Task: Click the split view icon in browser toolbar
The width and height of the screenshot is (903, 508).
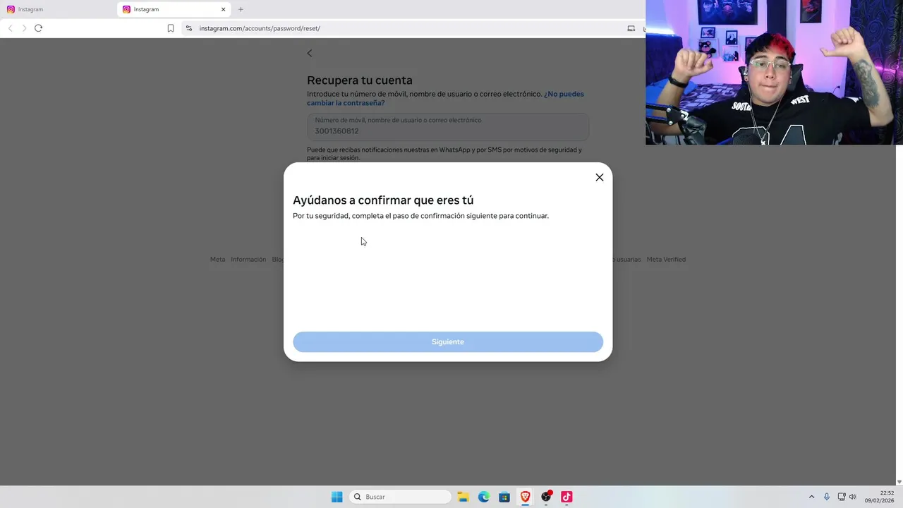Action: pyautogui.click(x=631, y=28)
